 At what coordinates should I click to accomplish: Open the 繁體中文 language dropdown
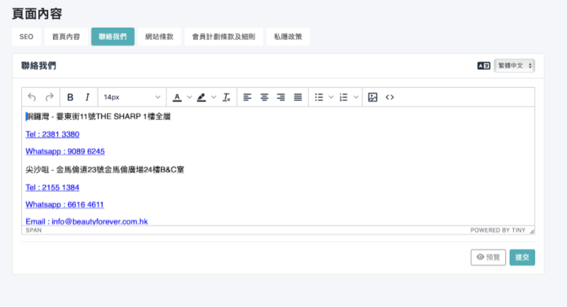[x=515, y=66]
